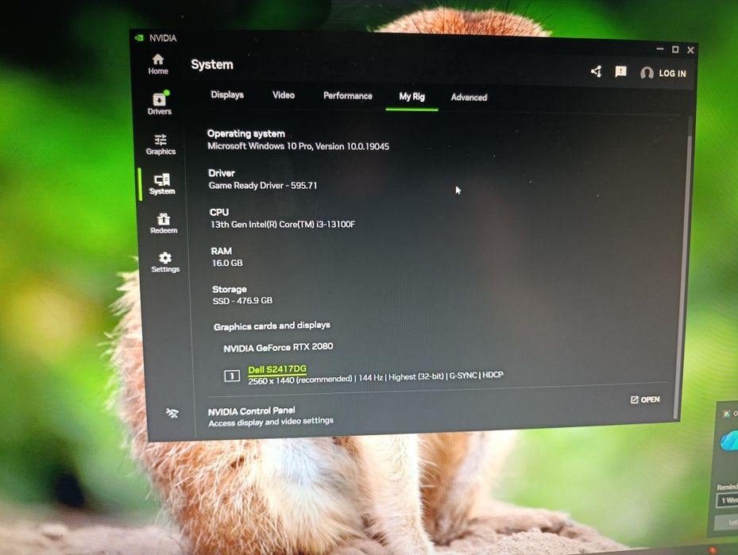The image size is (738, 555).
Task: Close the NVIDIA app window
Action: click(690, 50)
